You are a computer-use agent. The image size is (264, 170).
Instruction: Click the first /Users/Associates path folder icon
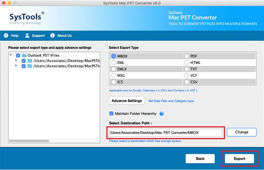click(30, 61)
